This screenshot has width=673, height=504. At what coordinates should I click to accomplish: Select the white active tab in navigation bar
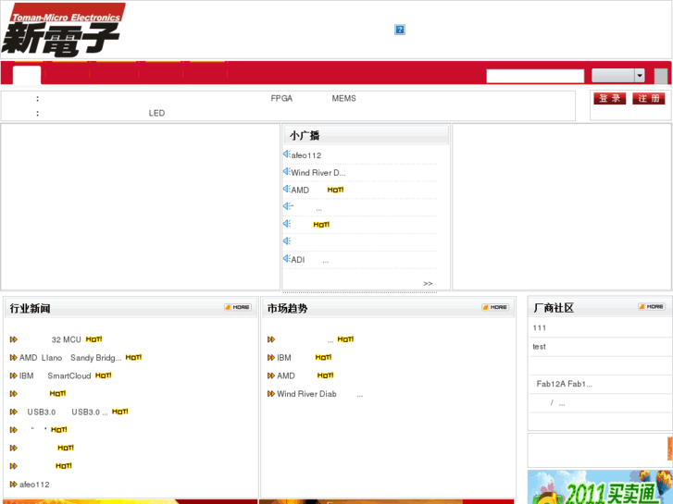click(x=27, y=75)
